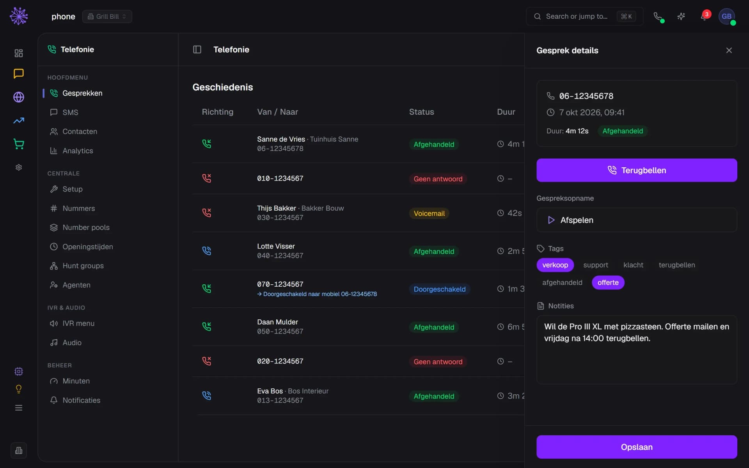This screenshot has width=749, height=468.
Task: Play the call recording with Afspelen
Action: point(637,220)
